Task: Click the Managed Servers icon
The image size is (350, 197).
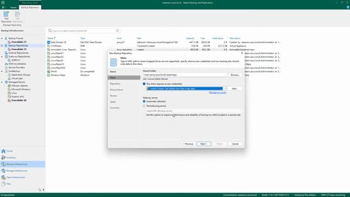Action: click(x=6, y=82)
